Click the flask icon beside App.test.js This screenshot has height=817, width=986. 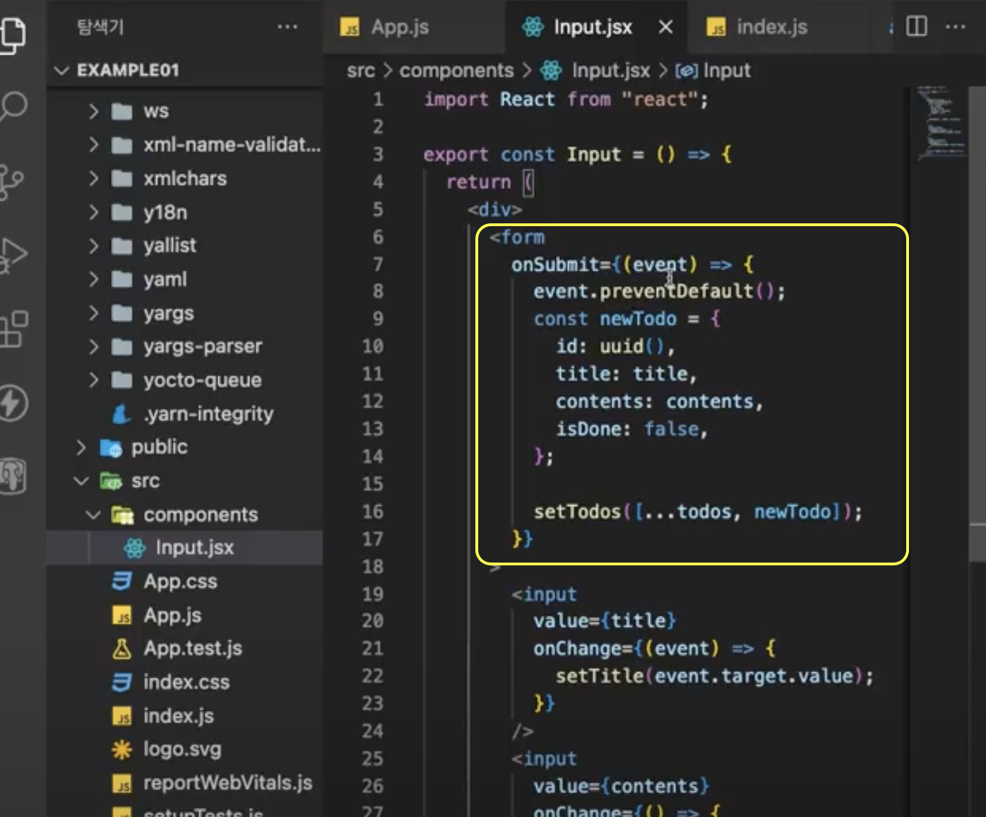pos(122,649)
